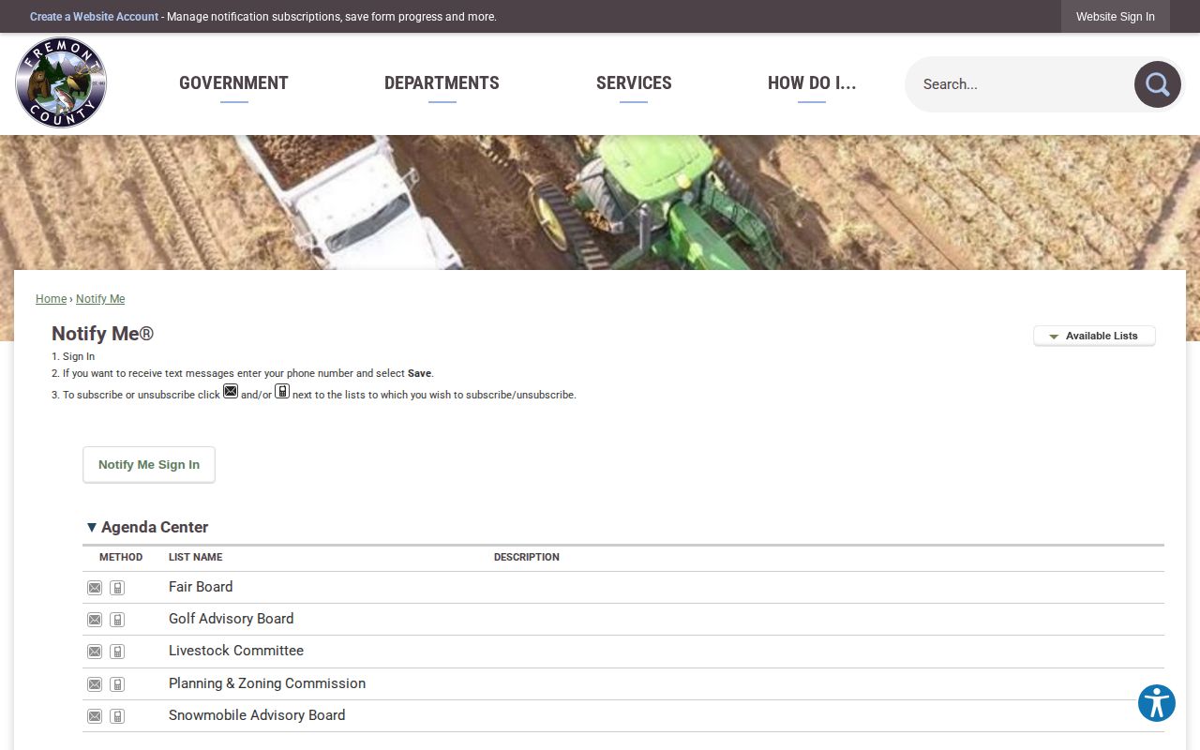Subscribe by email to Livestock Committee
Image resolution: width=1200 pixels, height=750 pixels.
point(95,652)
